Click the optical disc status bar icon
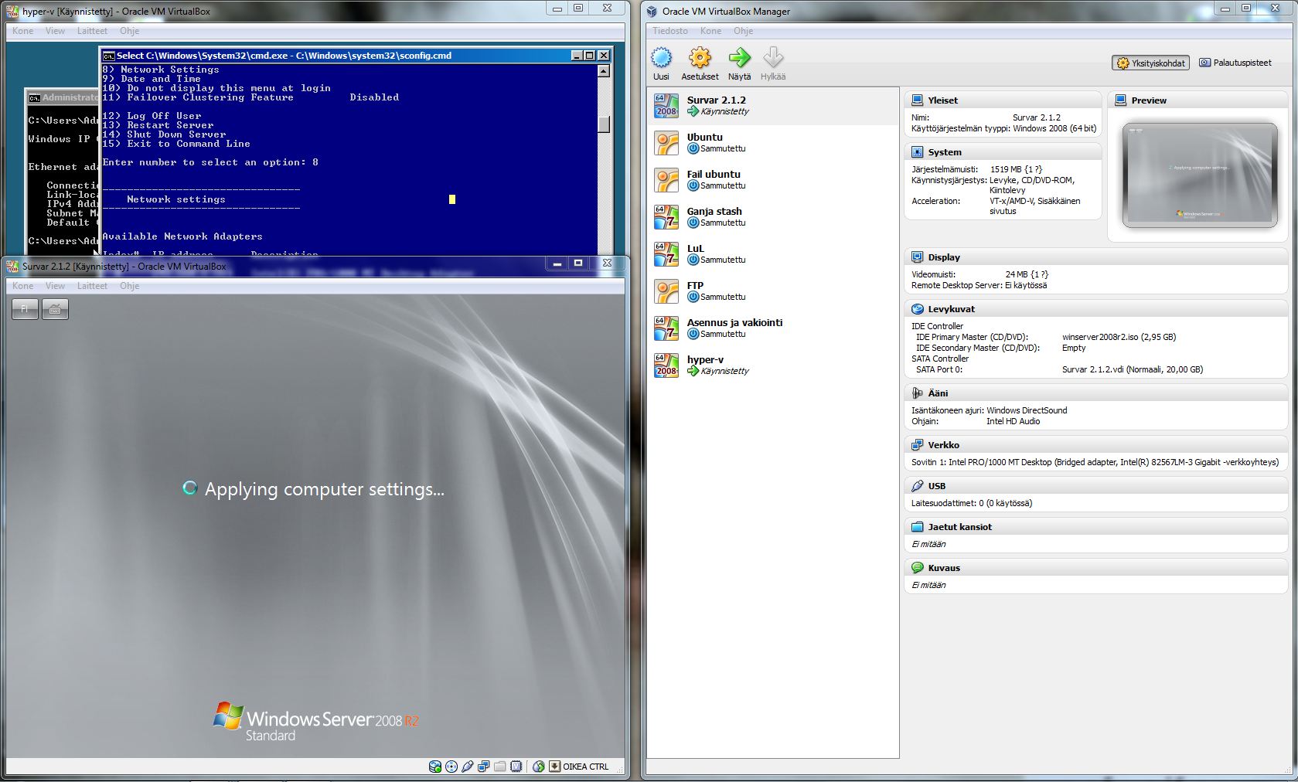The height and width of the screenshot is (782, 1298). 451,767
